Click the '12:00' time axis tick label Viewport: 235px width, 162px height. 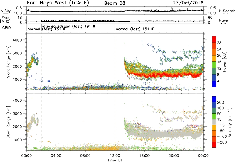pos(115,156)
